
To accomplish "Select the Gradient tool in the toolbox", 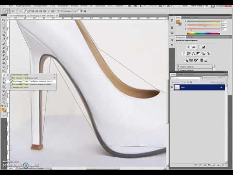I will click(x=4, y=63).
